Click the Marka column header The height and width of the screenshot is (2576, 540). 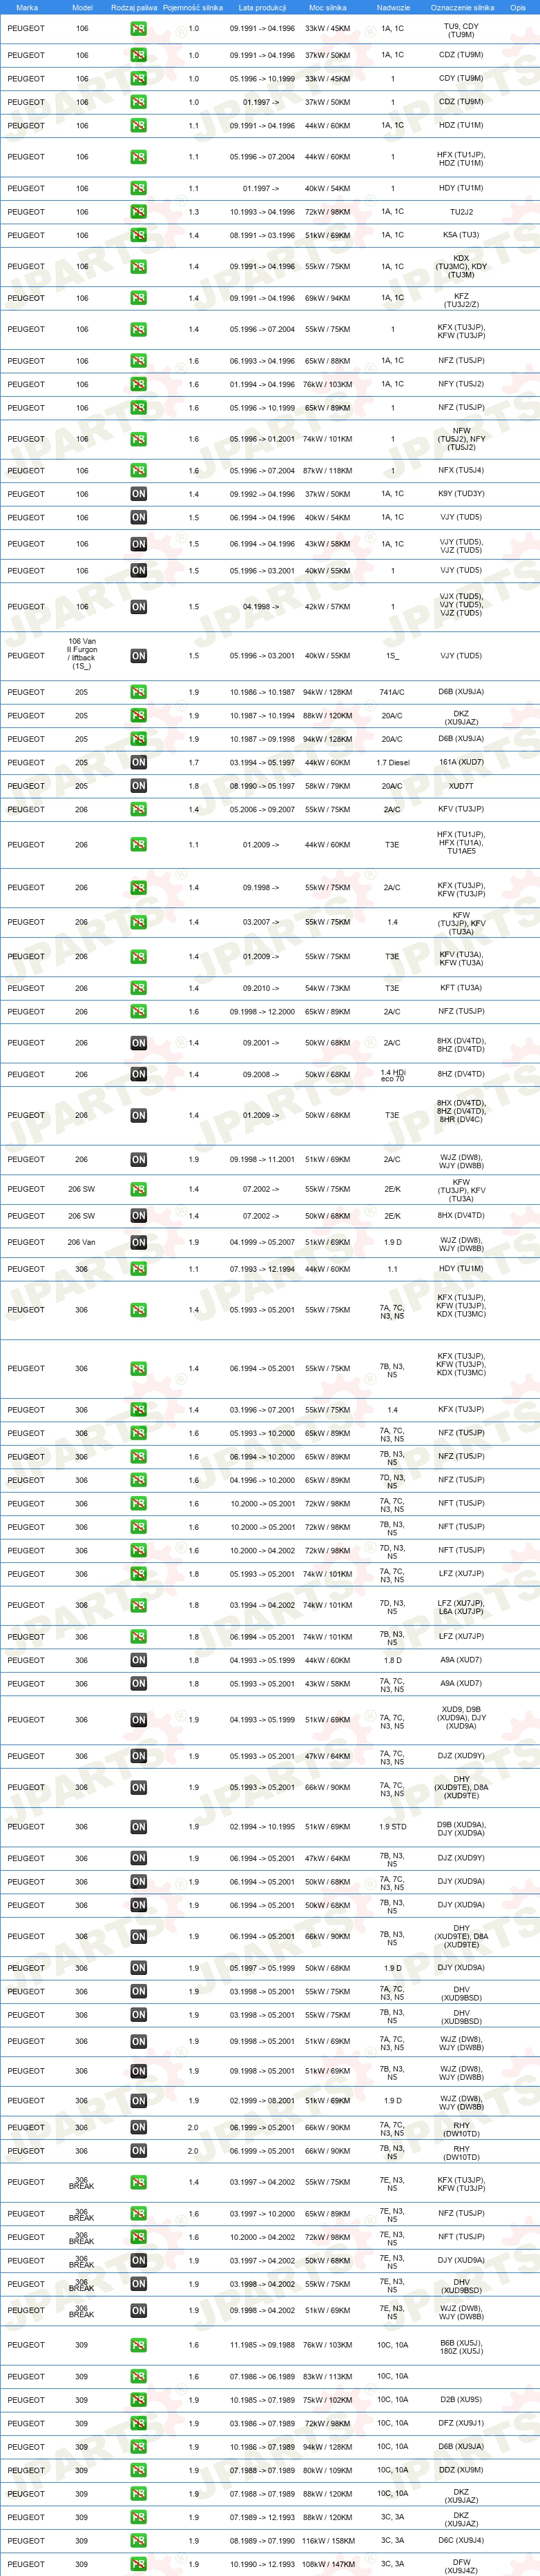[x=27, y=7]
